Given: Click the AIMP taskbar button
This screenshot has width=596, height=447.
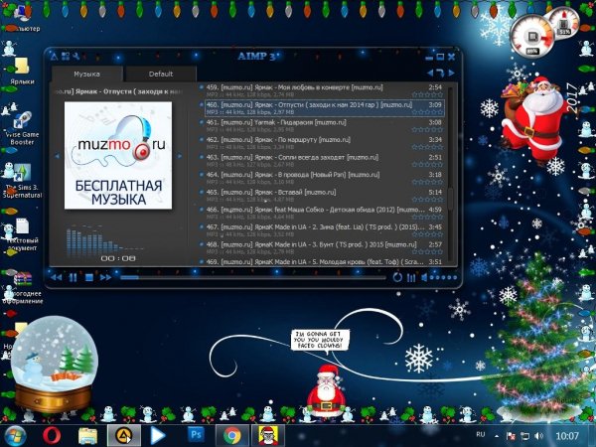Looking at the screenshot, I should point(123,436).
